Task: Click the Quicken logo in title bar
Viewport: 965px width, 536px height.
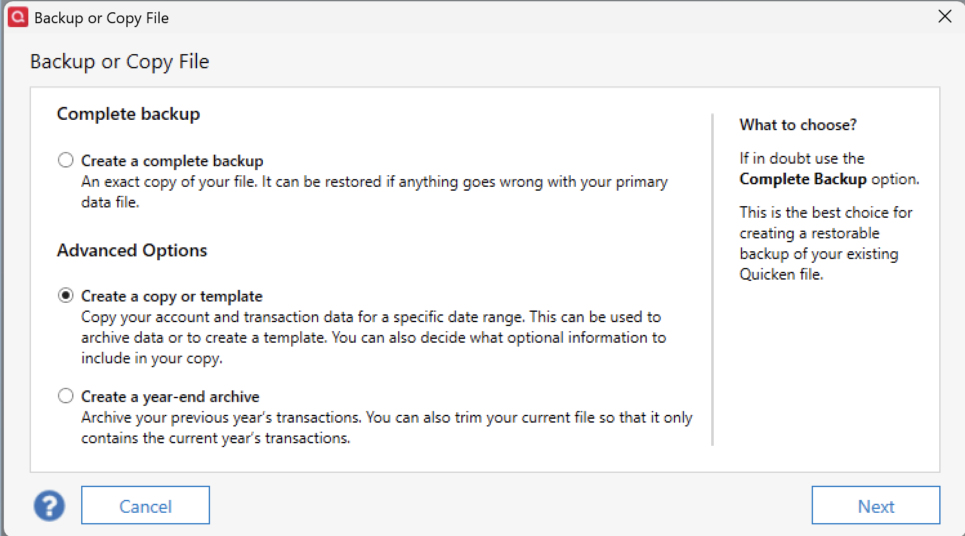Action: (17, 17)
